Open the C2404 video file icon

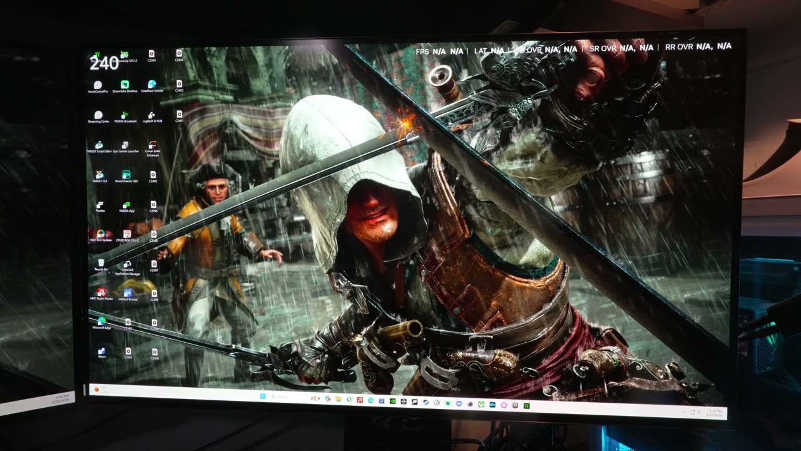(178, 56)
